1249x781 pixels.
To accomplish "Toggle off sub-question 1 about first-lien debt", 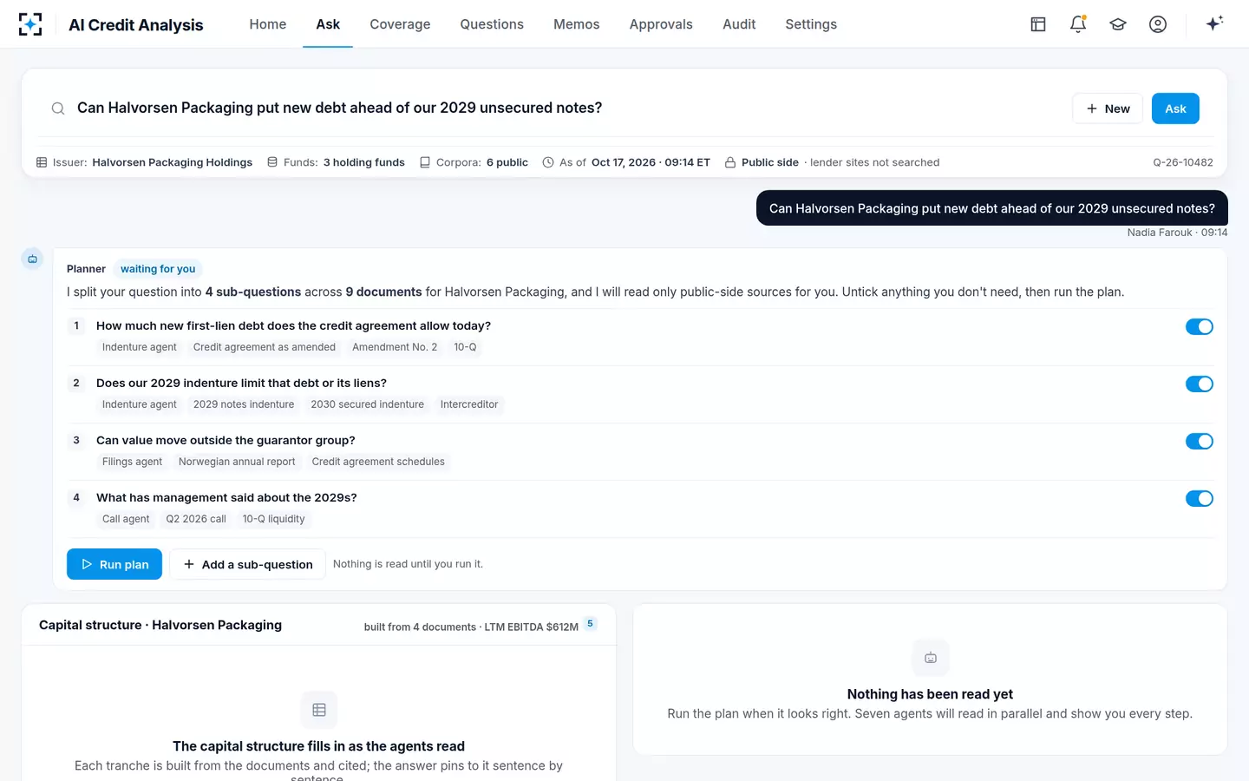I will (x=1200, y=326).
